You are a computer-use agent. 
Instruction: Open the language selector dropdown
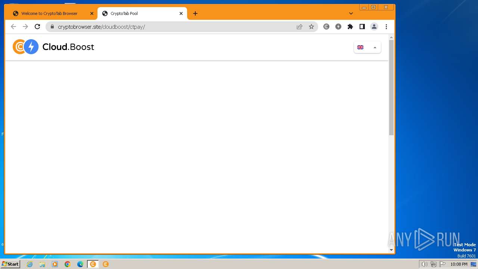coord(367,47)
